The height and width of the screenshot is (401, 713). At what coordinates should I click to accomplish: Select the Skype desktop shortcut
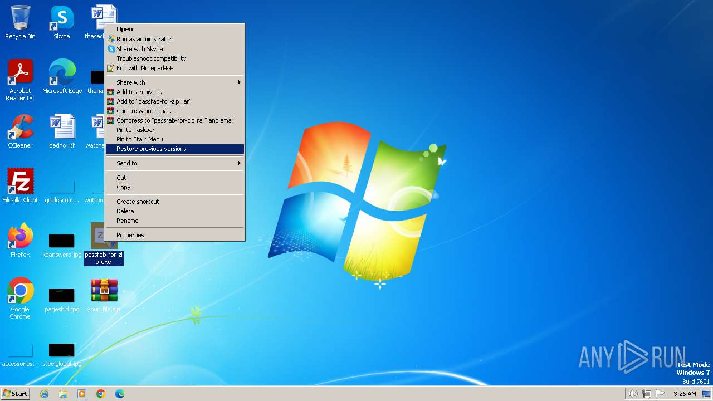(x=61, y=23)
